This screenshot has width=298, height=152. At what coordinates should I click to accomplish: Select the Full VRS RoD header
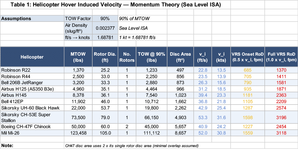(281, 57)
